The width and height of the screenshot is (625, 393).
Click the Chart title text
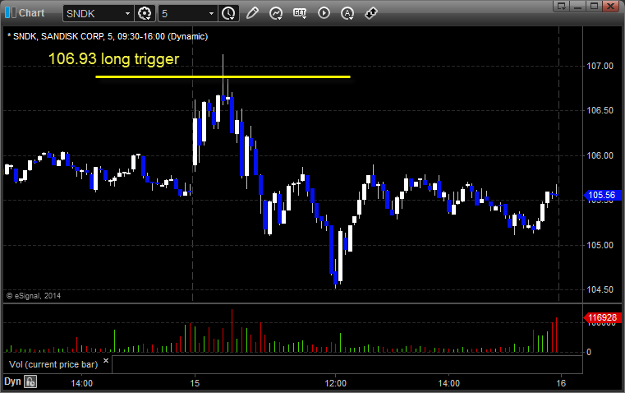pos(31,13)
